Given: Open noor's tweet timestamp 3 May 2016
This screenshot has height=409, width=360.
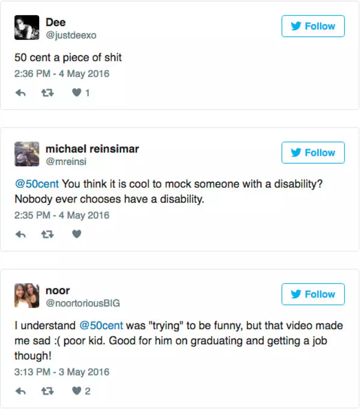Looking at the screenshot, I should coord(62,372).
